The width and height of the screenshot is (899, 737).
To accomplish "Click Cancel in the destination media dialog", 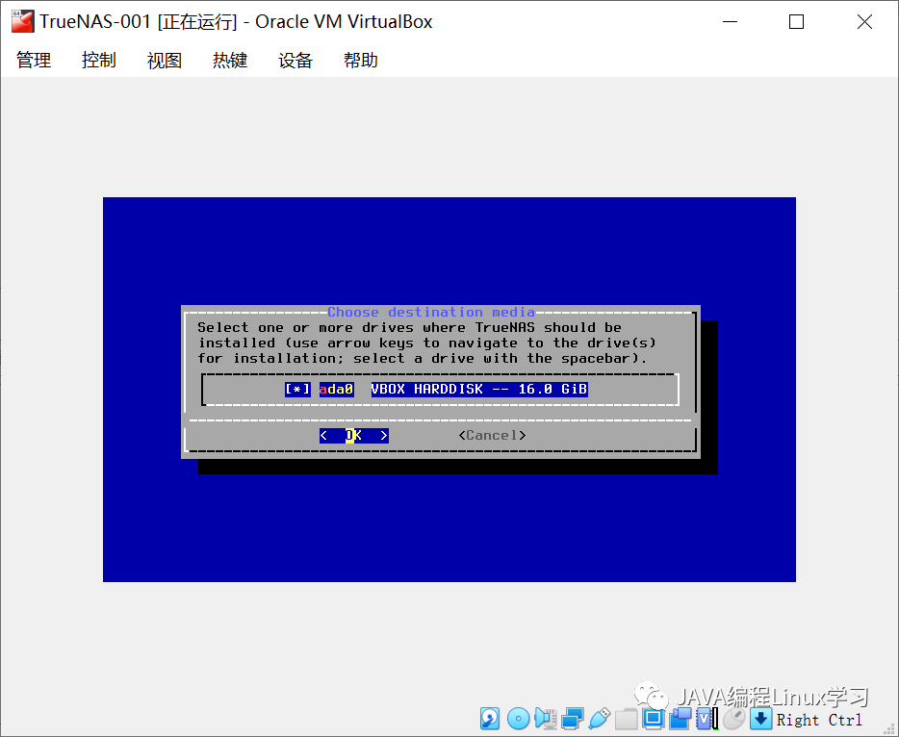I will coord(492,436).
